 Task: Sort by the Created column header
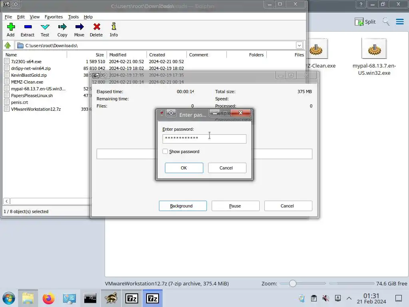point(167,55)
